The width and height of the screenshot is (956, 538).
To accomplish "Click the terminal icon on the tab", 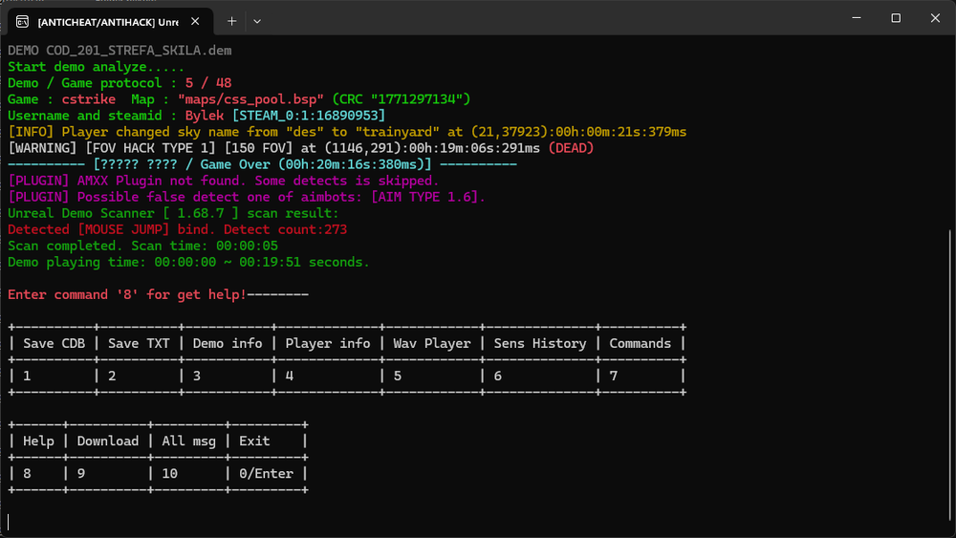I will (x=23, y=22).
